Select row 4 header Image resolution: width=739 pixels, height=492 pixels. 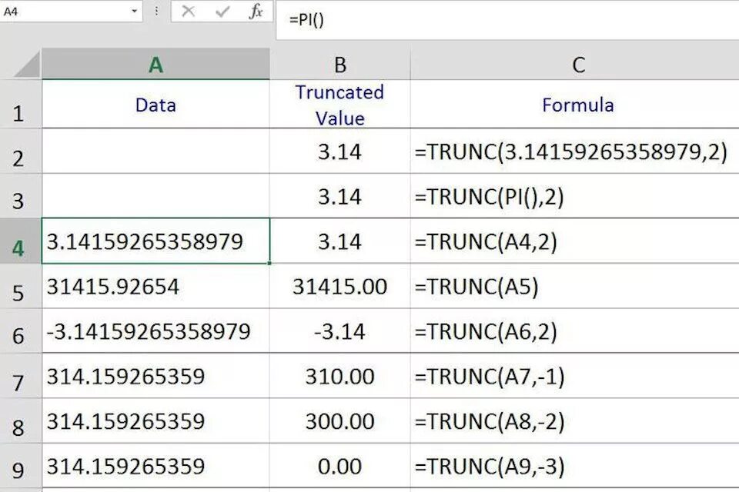(20, 241)
